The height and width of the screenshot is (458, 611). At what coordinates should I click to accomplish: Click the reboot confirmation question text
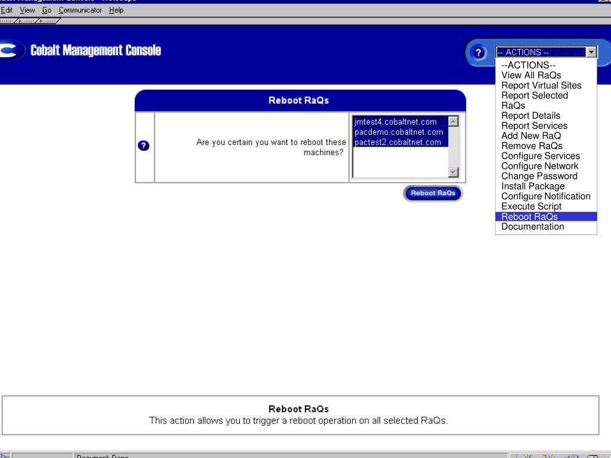click(271, 147)
